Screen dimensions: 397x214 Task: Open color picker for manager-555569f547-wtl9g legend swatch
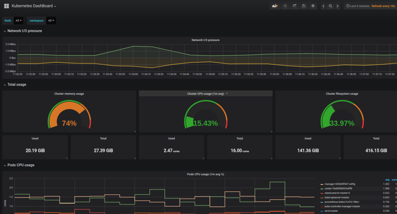(x=322, y=184)
